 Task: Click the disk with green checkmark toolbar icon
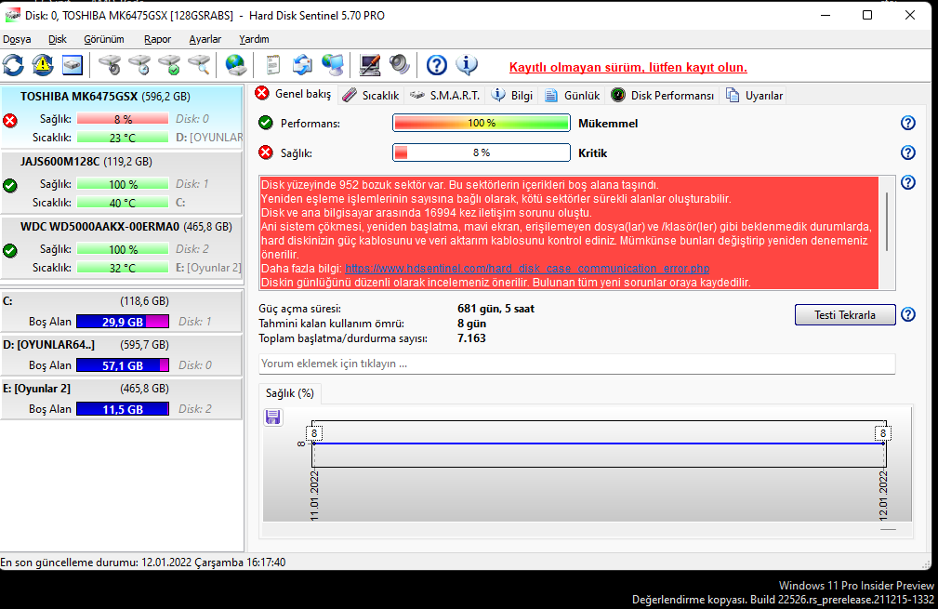[x=170, y=65]
